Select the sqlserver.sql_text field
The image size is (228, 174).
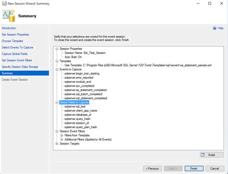[75, 107]
